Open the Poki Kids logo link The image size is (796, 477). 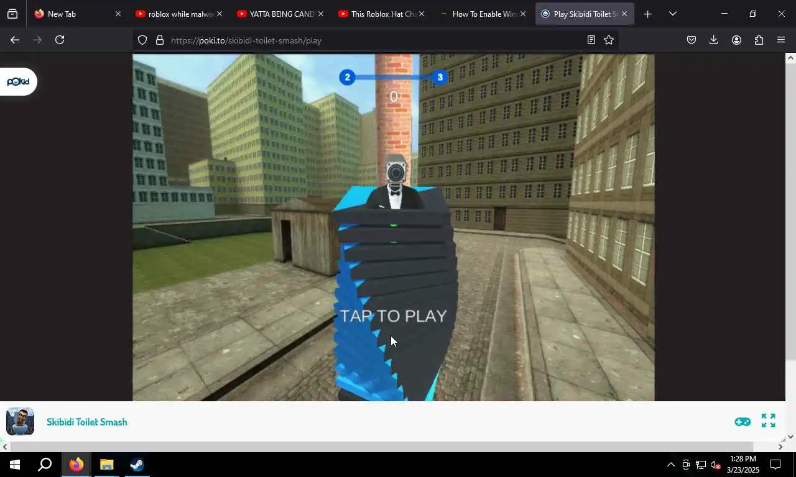pyautogui.click(x=18, y=81)
